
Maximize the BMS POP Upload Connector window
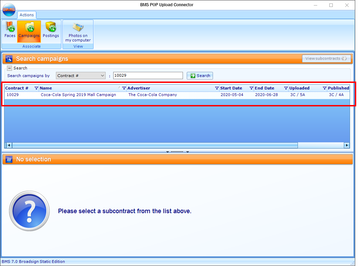[x=331, y=5]
